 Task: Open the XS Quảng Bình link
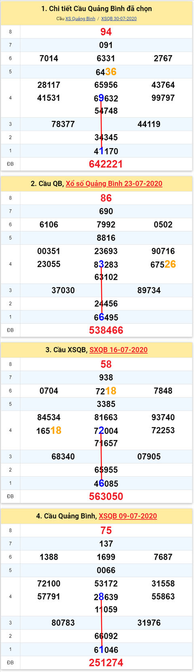(x=80, y=19)
